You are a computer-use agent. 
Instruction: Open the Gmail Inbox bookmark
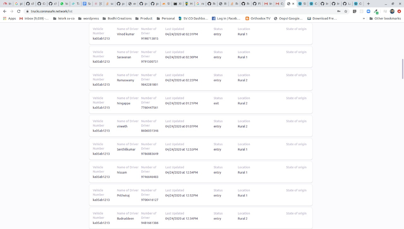[34, 18]
